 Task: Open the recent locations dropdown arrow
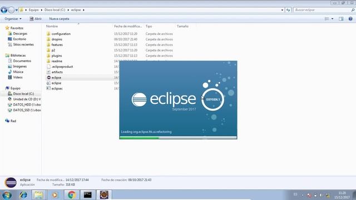coord(16,10)
